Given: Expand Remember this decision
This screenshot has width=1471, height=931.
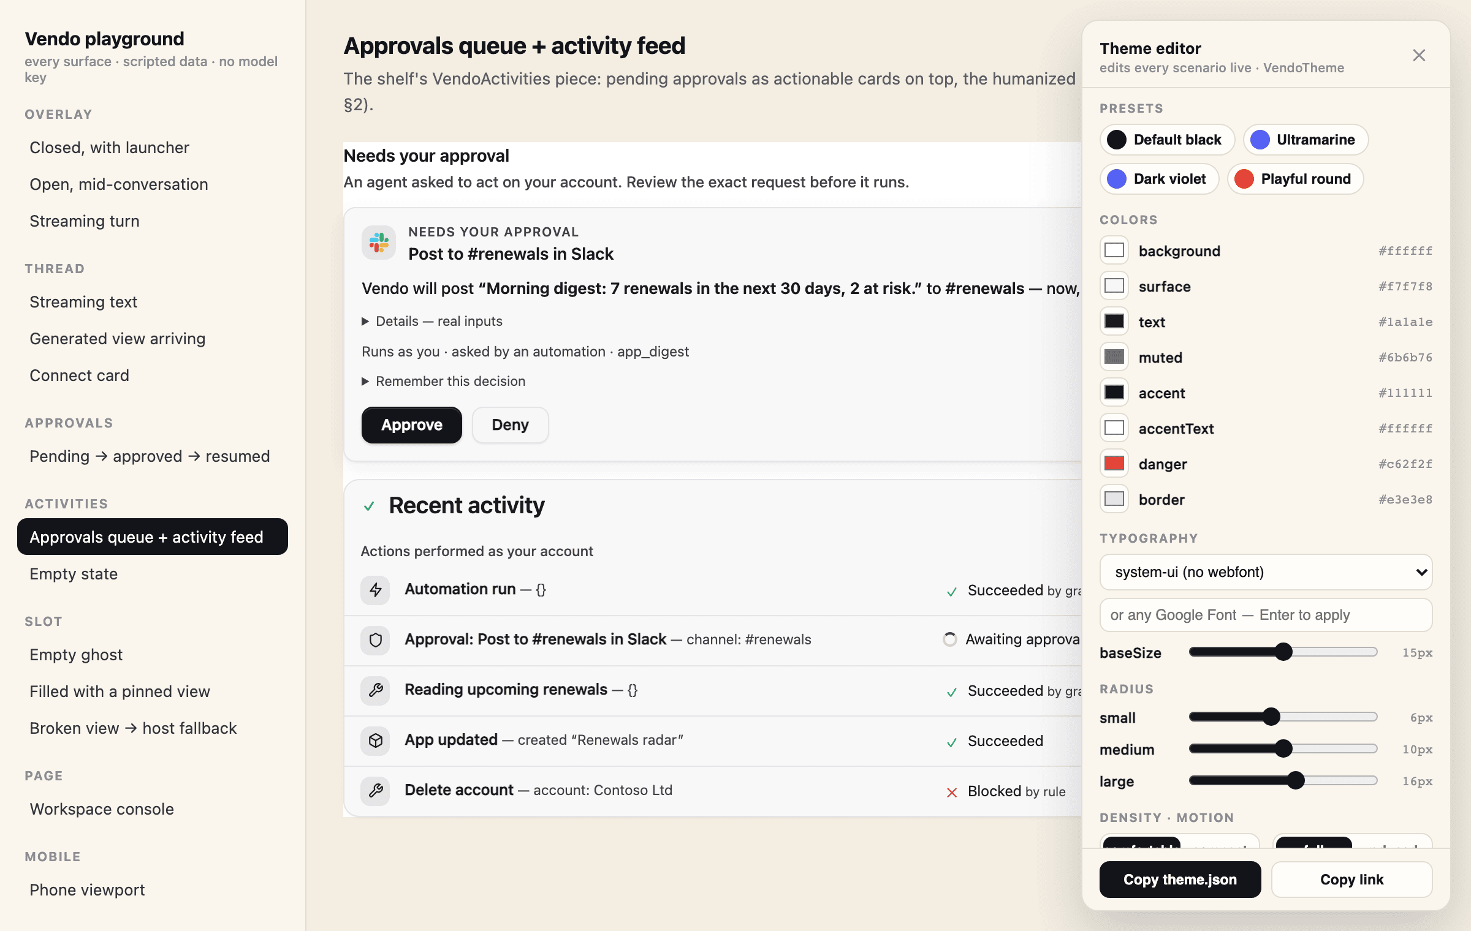Looking at the screenshot, I should 444,381.
